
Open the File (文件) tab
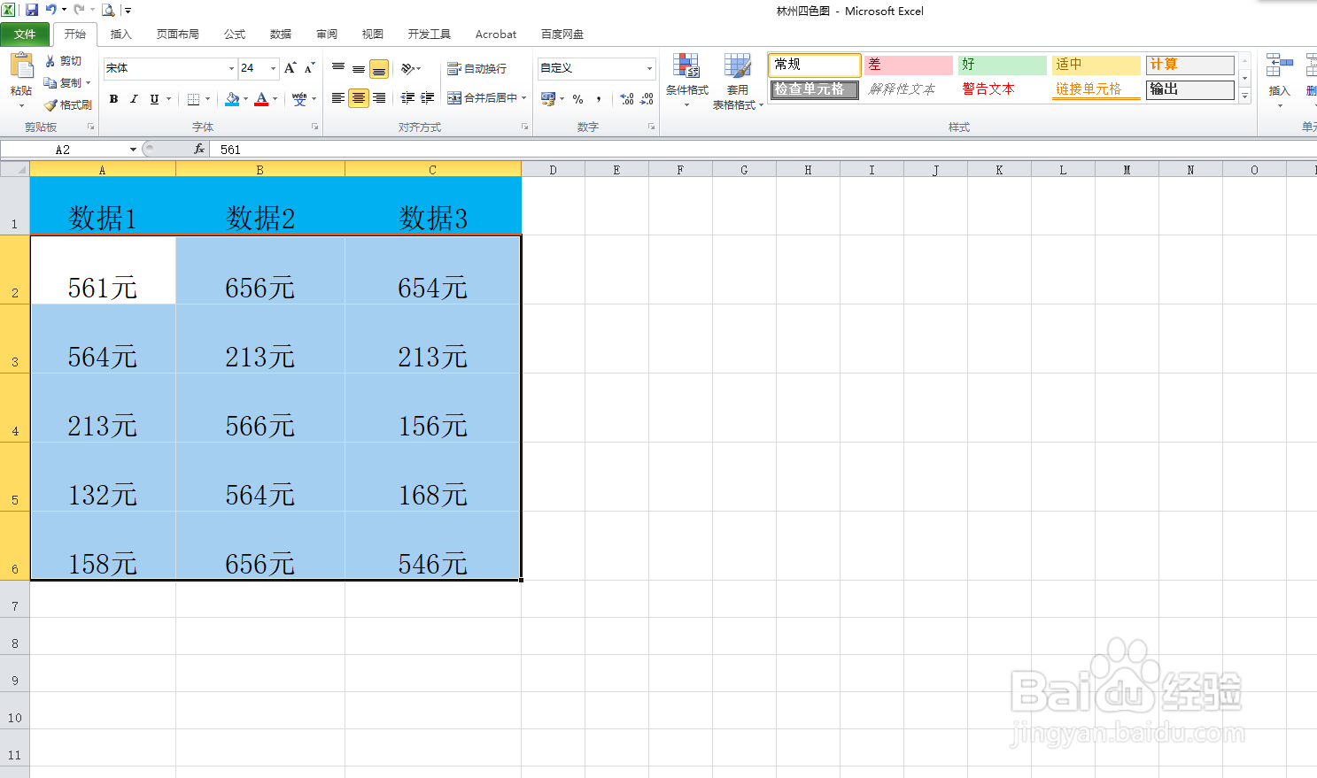[x=25, y=35]
